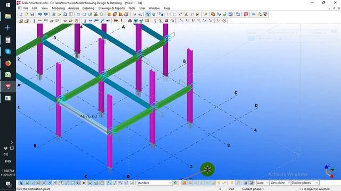Screen dimensions: 341x191
Task: Click the New model icon in the toolbar
Action: click(20, 14)
